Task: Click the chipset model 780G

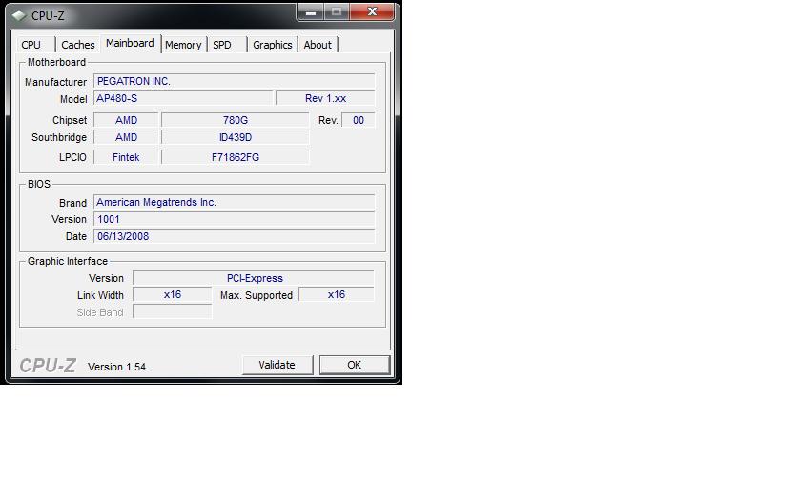Action: coord(235,120)
